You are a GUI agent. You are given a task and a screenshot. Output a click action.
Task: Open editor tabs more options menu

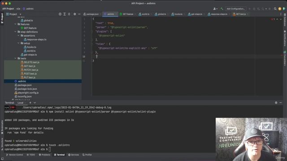point(281,14)
